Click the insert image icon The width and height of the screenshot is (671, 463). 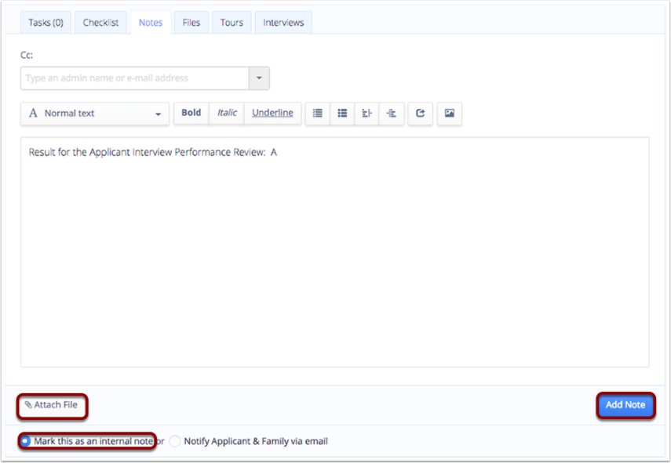450,113
